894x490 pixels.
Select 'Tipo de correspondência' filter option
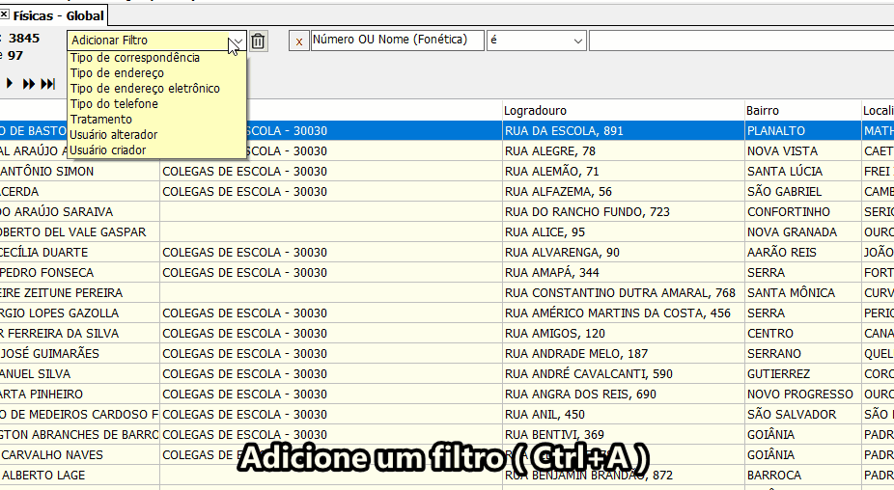[x=135, y=58]
